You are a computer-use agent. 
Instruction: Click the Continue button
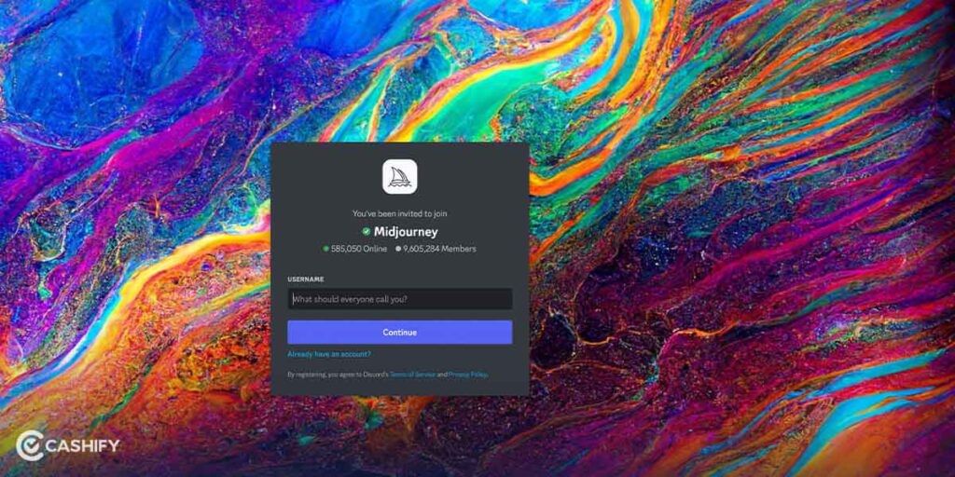(399, 333)
